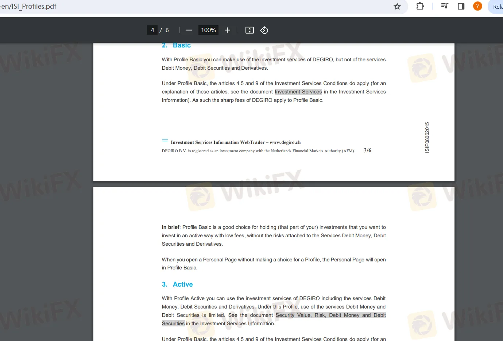Click the Relaunch button at top right
The width and height of the screenshot is (503, 341).
(496, 7)
